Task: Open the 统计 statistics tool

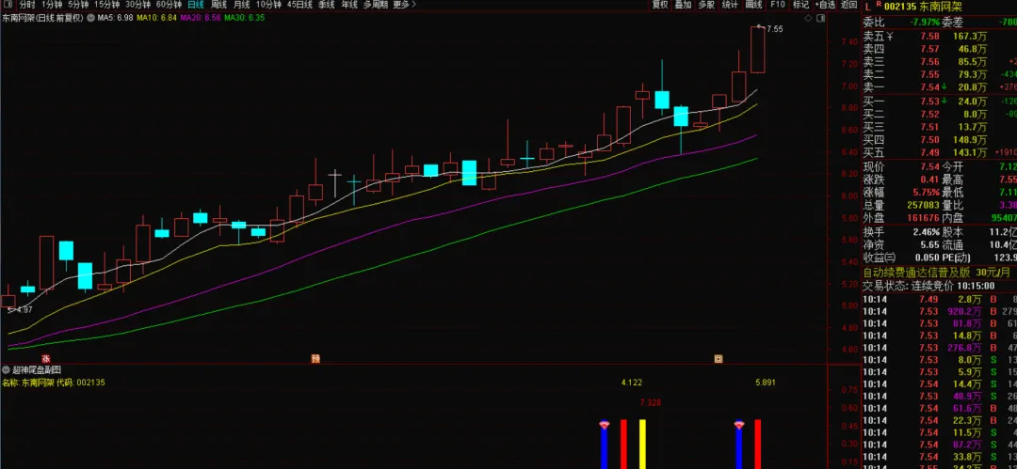Action: pyautogui.click(x=730, y=5)
